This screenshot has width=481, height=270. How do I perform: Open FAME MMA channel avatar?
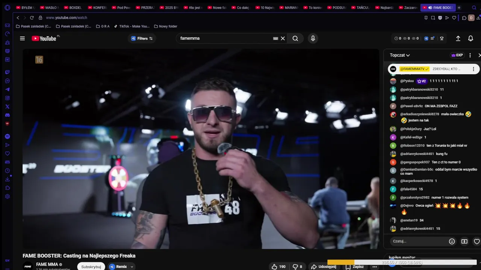coord(27,266)
